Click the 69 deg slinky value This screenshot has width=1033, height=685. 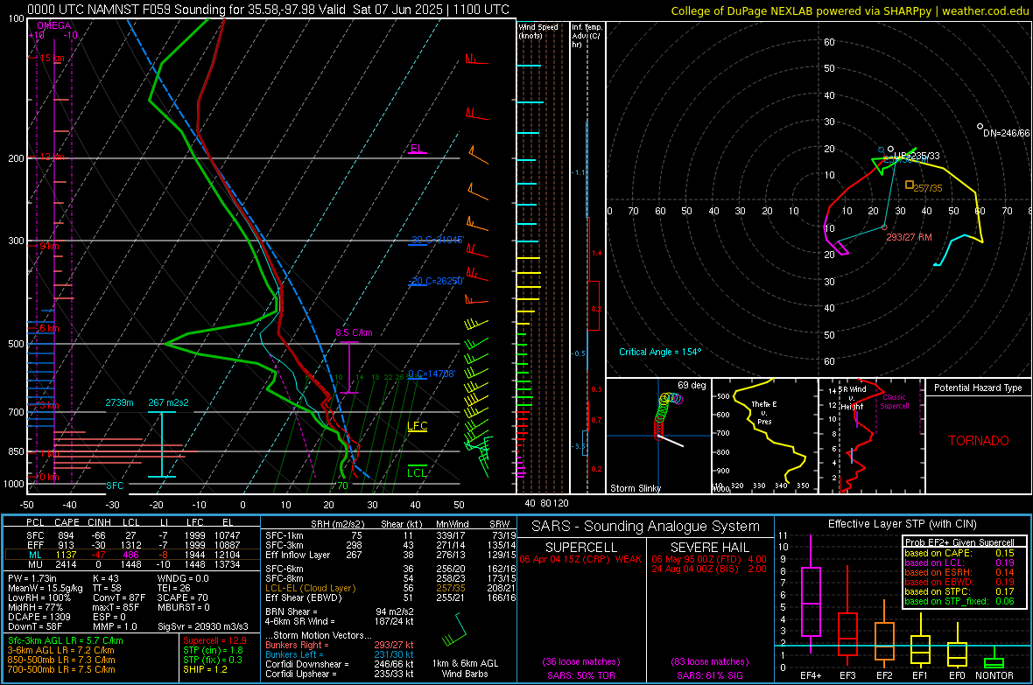coord(692,385)
